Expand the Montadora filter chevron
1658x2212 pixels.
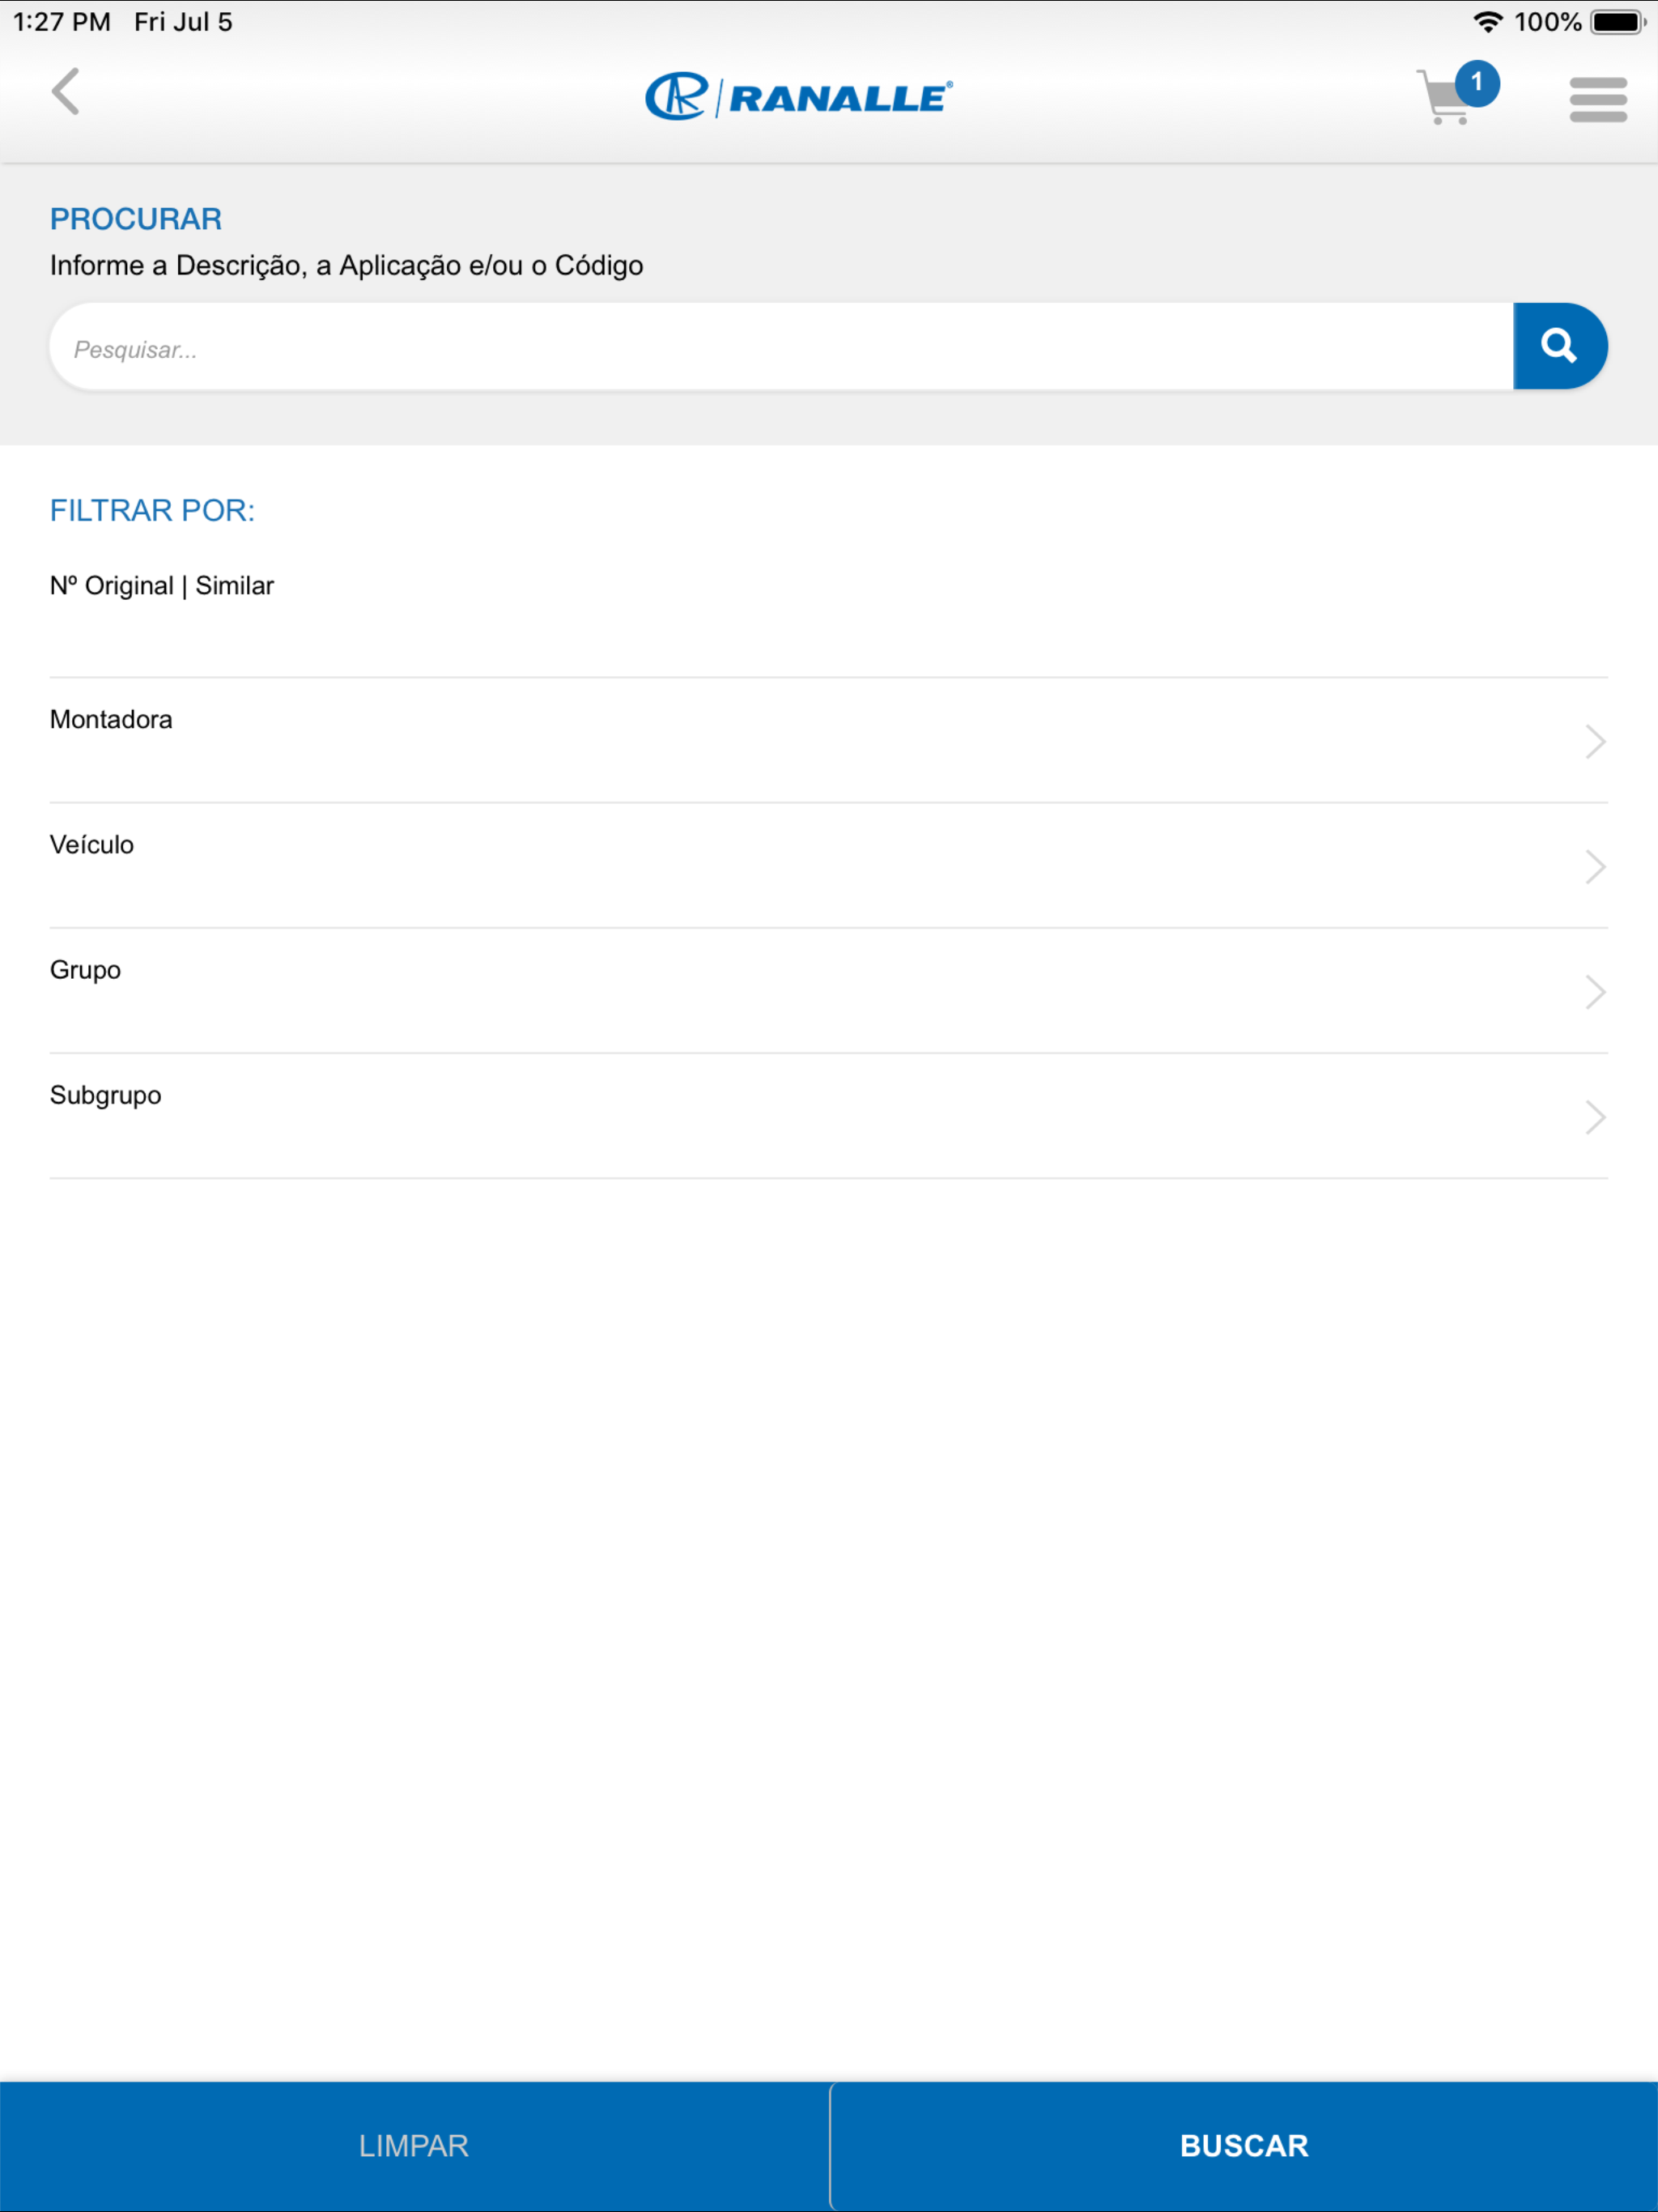coord(1595,742)
